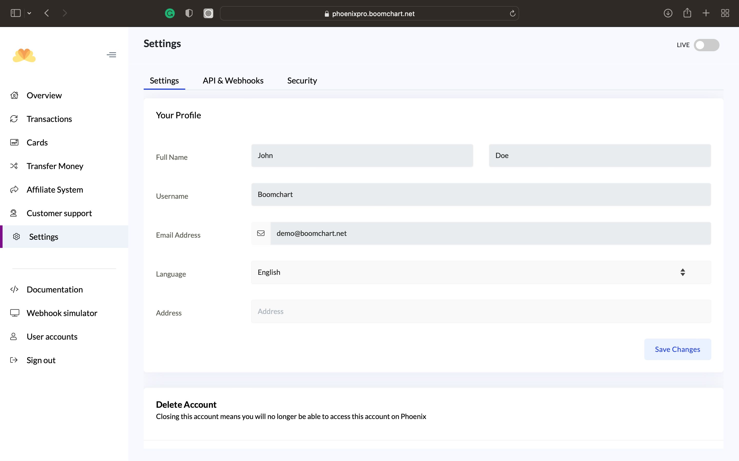Click the Username field containing Boomchart

(481, 195)
